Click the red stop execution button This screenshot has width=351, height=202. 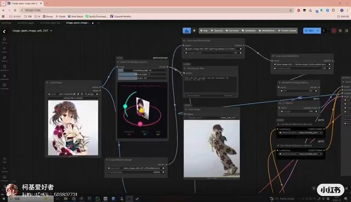click(x=334, y=31)
